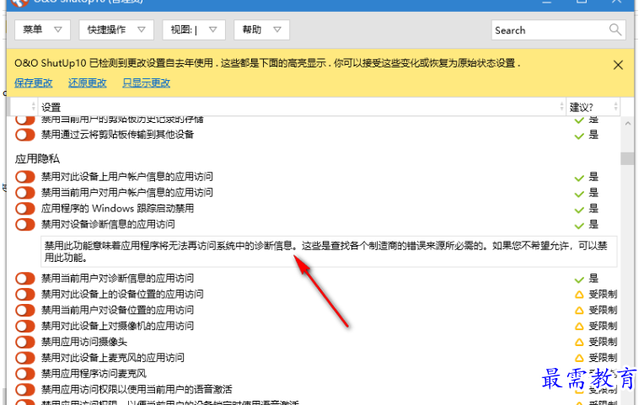Select the text 禁用应用程序访问麦克风
644x405 pixels.
point(94,374)
